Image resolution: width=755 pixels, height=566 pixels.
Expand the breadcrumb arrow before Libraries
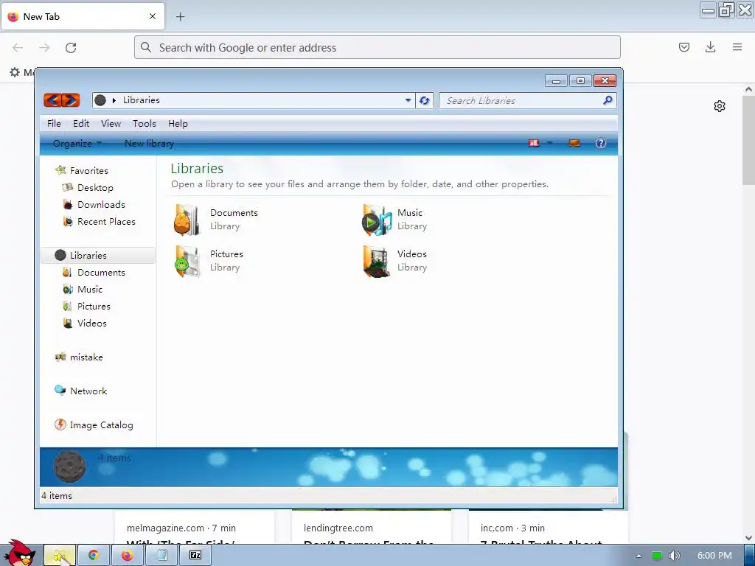[x=114, y=100]
